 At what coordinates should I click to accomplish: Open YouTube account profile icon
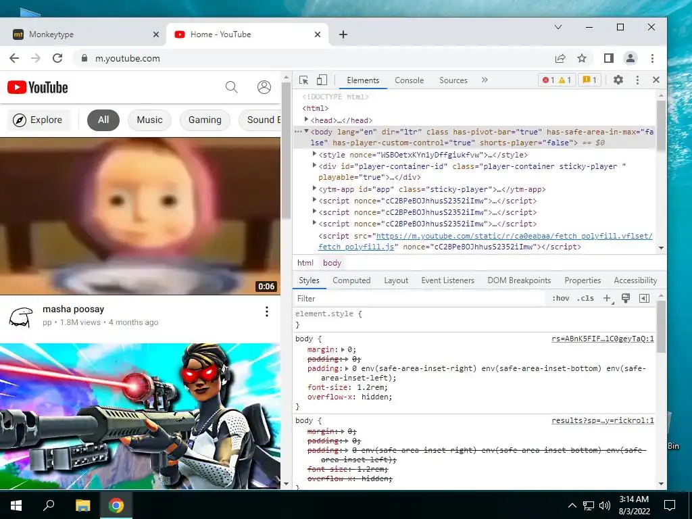(264, 87)
